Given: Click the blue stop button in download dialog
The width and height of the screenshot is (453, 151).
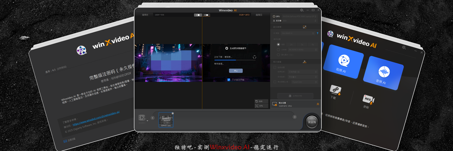Looking at the screenshot, I should tap(236, 71).
